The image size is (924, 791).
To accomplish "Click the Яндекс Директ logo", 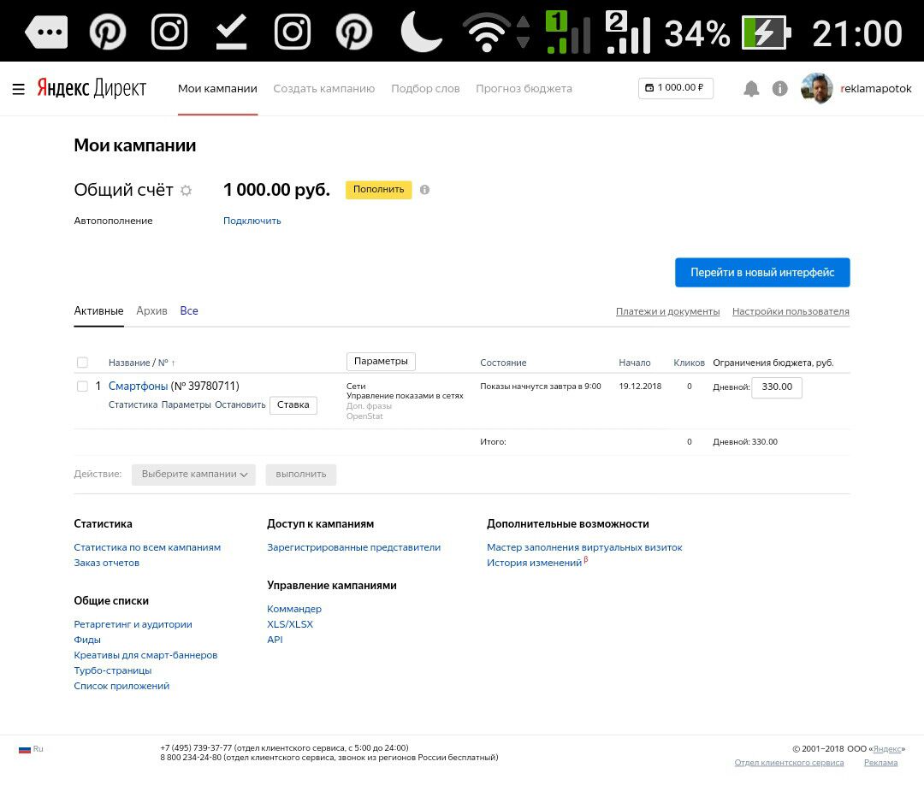I will coord(92,88).
